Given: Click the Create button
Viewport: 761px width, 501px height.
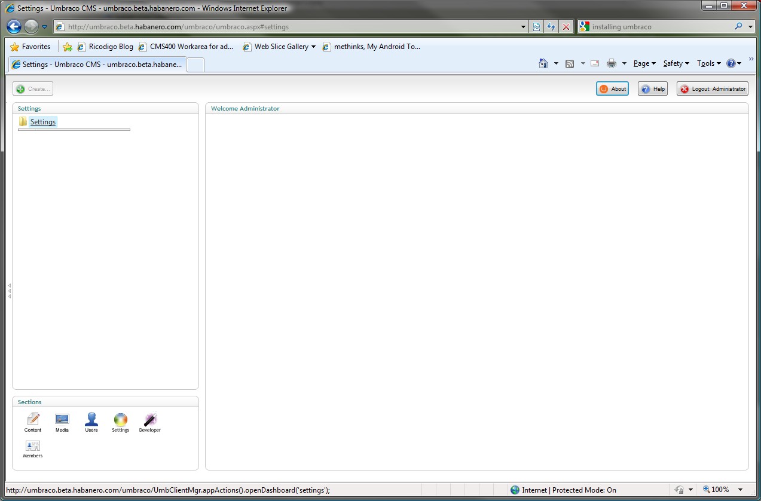Looking at the screenshot, I should 33,89.
